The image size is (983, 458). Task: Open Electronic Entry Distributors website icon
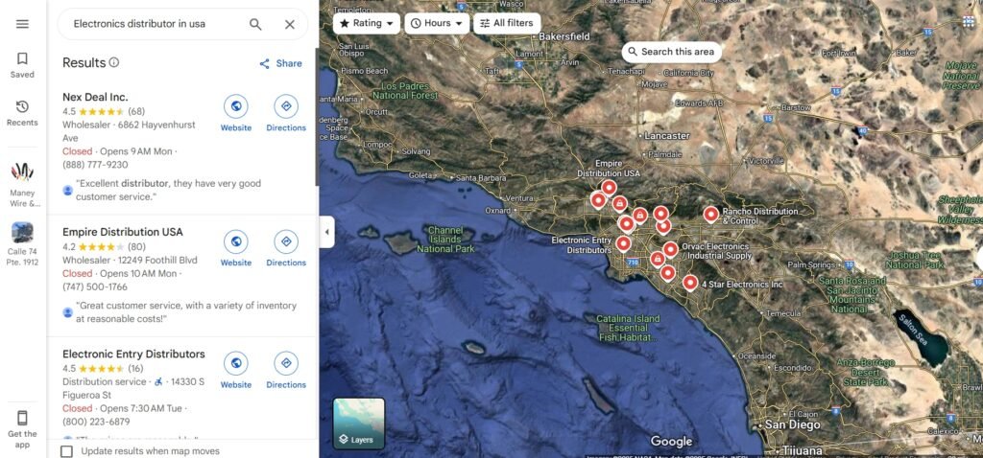236,363
